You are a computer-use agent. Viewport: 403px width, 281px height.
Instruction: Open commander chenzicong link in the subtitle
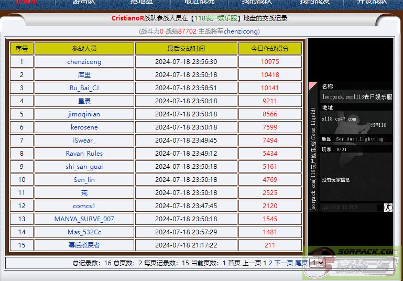coord(241,31)
